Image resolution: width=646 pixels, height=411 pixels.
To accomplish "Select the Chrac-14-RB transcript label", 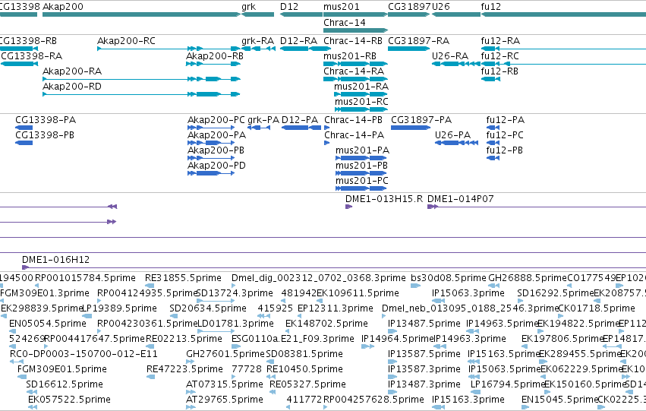I will click(x=353, y=41).
